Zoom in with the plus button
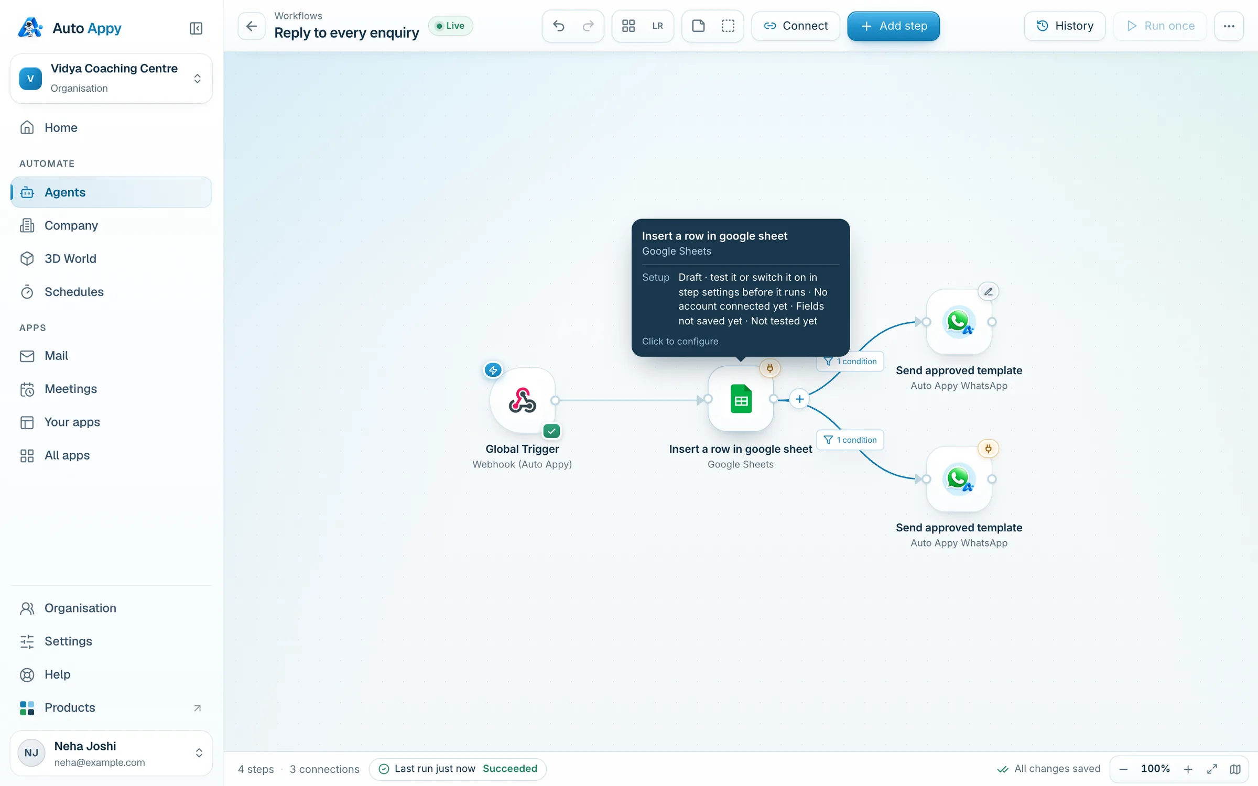Image resolution: width=1258 pixels, height=786 pixels. pyautogui.click(x=1188, y=769)
